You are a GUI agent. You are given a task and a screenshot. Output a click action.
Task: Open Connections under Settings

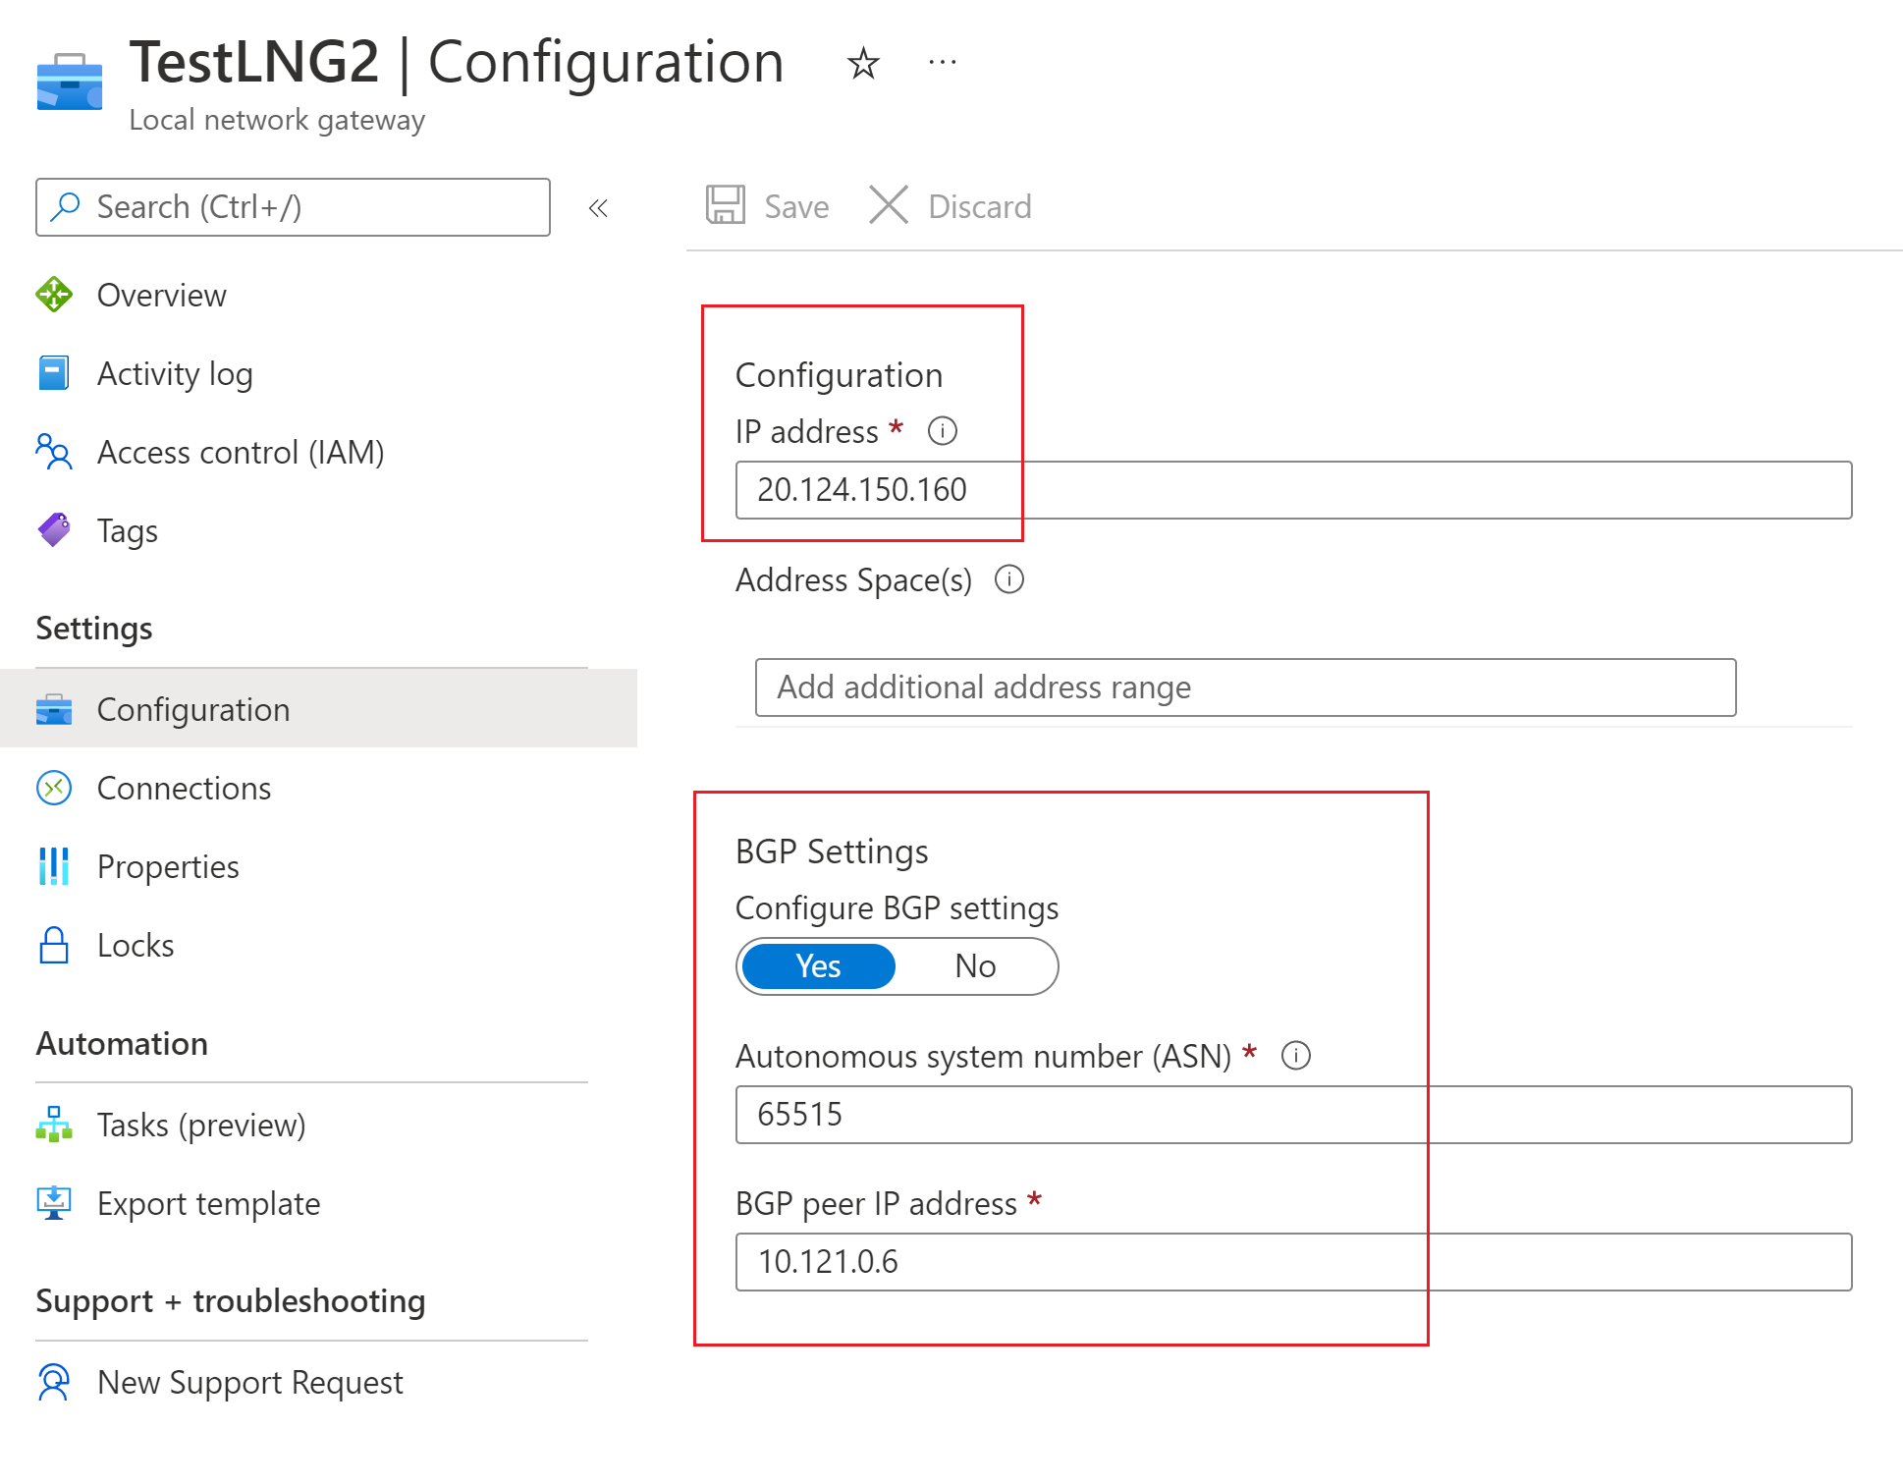coord(184,788)
